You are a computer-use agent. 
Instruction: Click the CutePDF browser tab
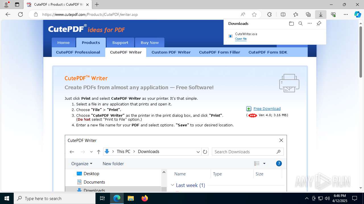[x=58, y=5]
